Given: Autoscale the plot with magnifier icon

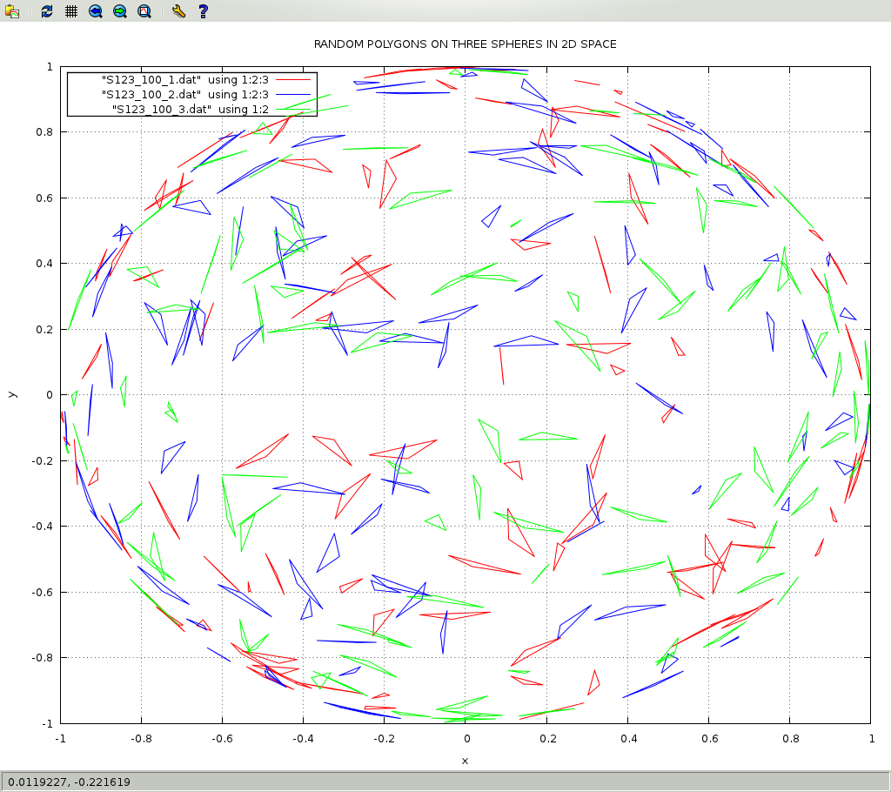Looking at the screenshot, I should 144,11.
